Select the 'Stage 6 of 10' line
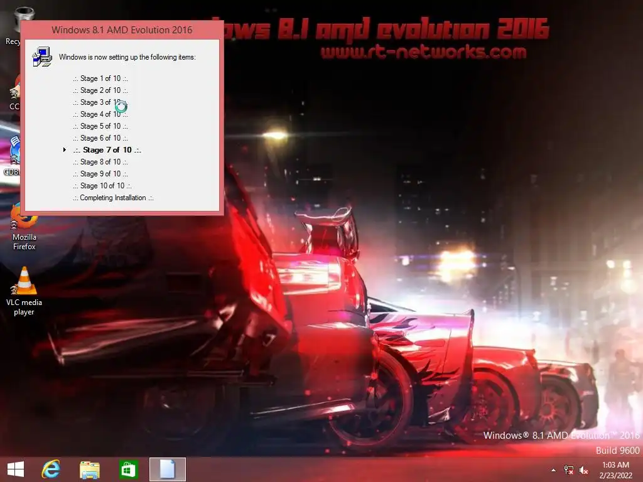 100,137
